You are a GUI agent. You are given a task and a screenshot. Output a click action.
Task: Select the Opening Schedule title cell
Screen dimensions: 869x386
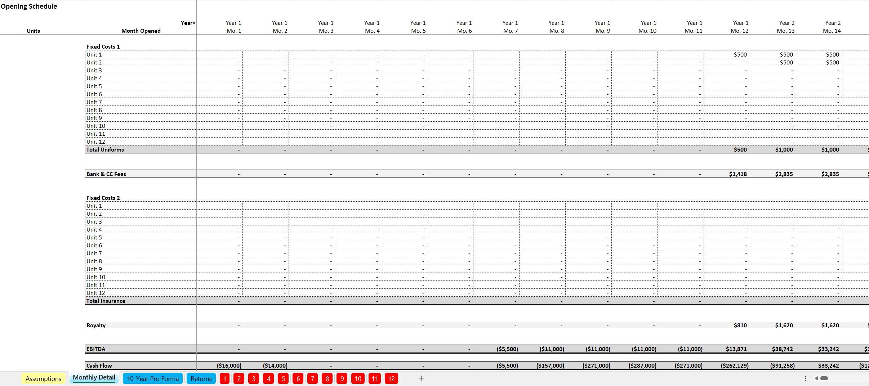click(x=29, y=6)
